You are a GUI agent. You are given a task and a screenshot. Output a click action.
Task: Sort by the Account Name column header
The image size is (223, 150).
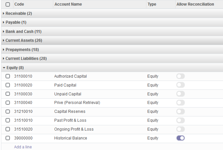click(x=68, y=4)
